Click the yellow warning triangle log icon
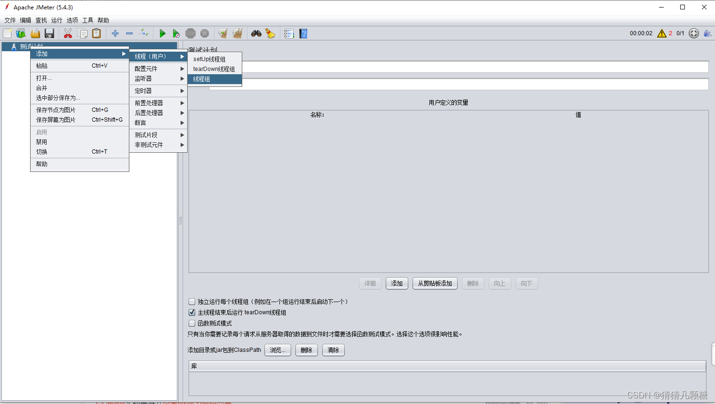This screenshot has height=404, width=715. [x=662, y=33]
